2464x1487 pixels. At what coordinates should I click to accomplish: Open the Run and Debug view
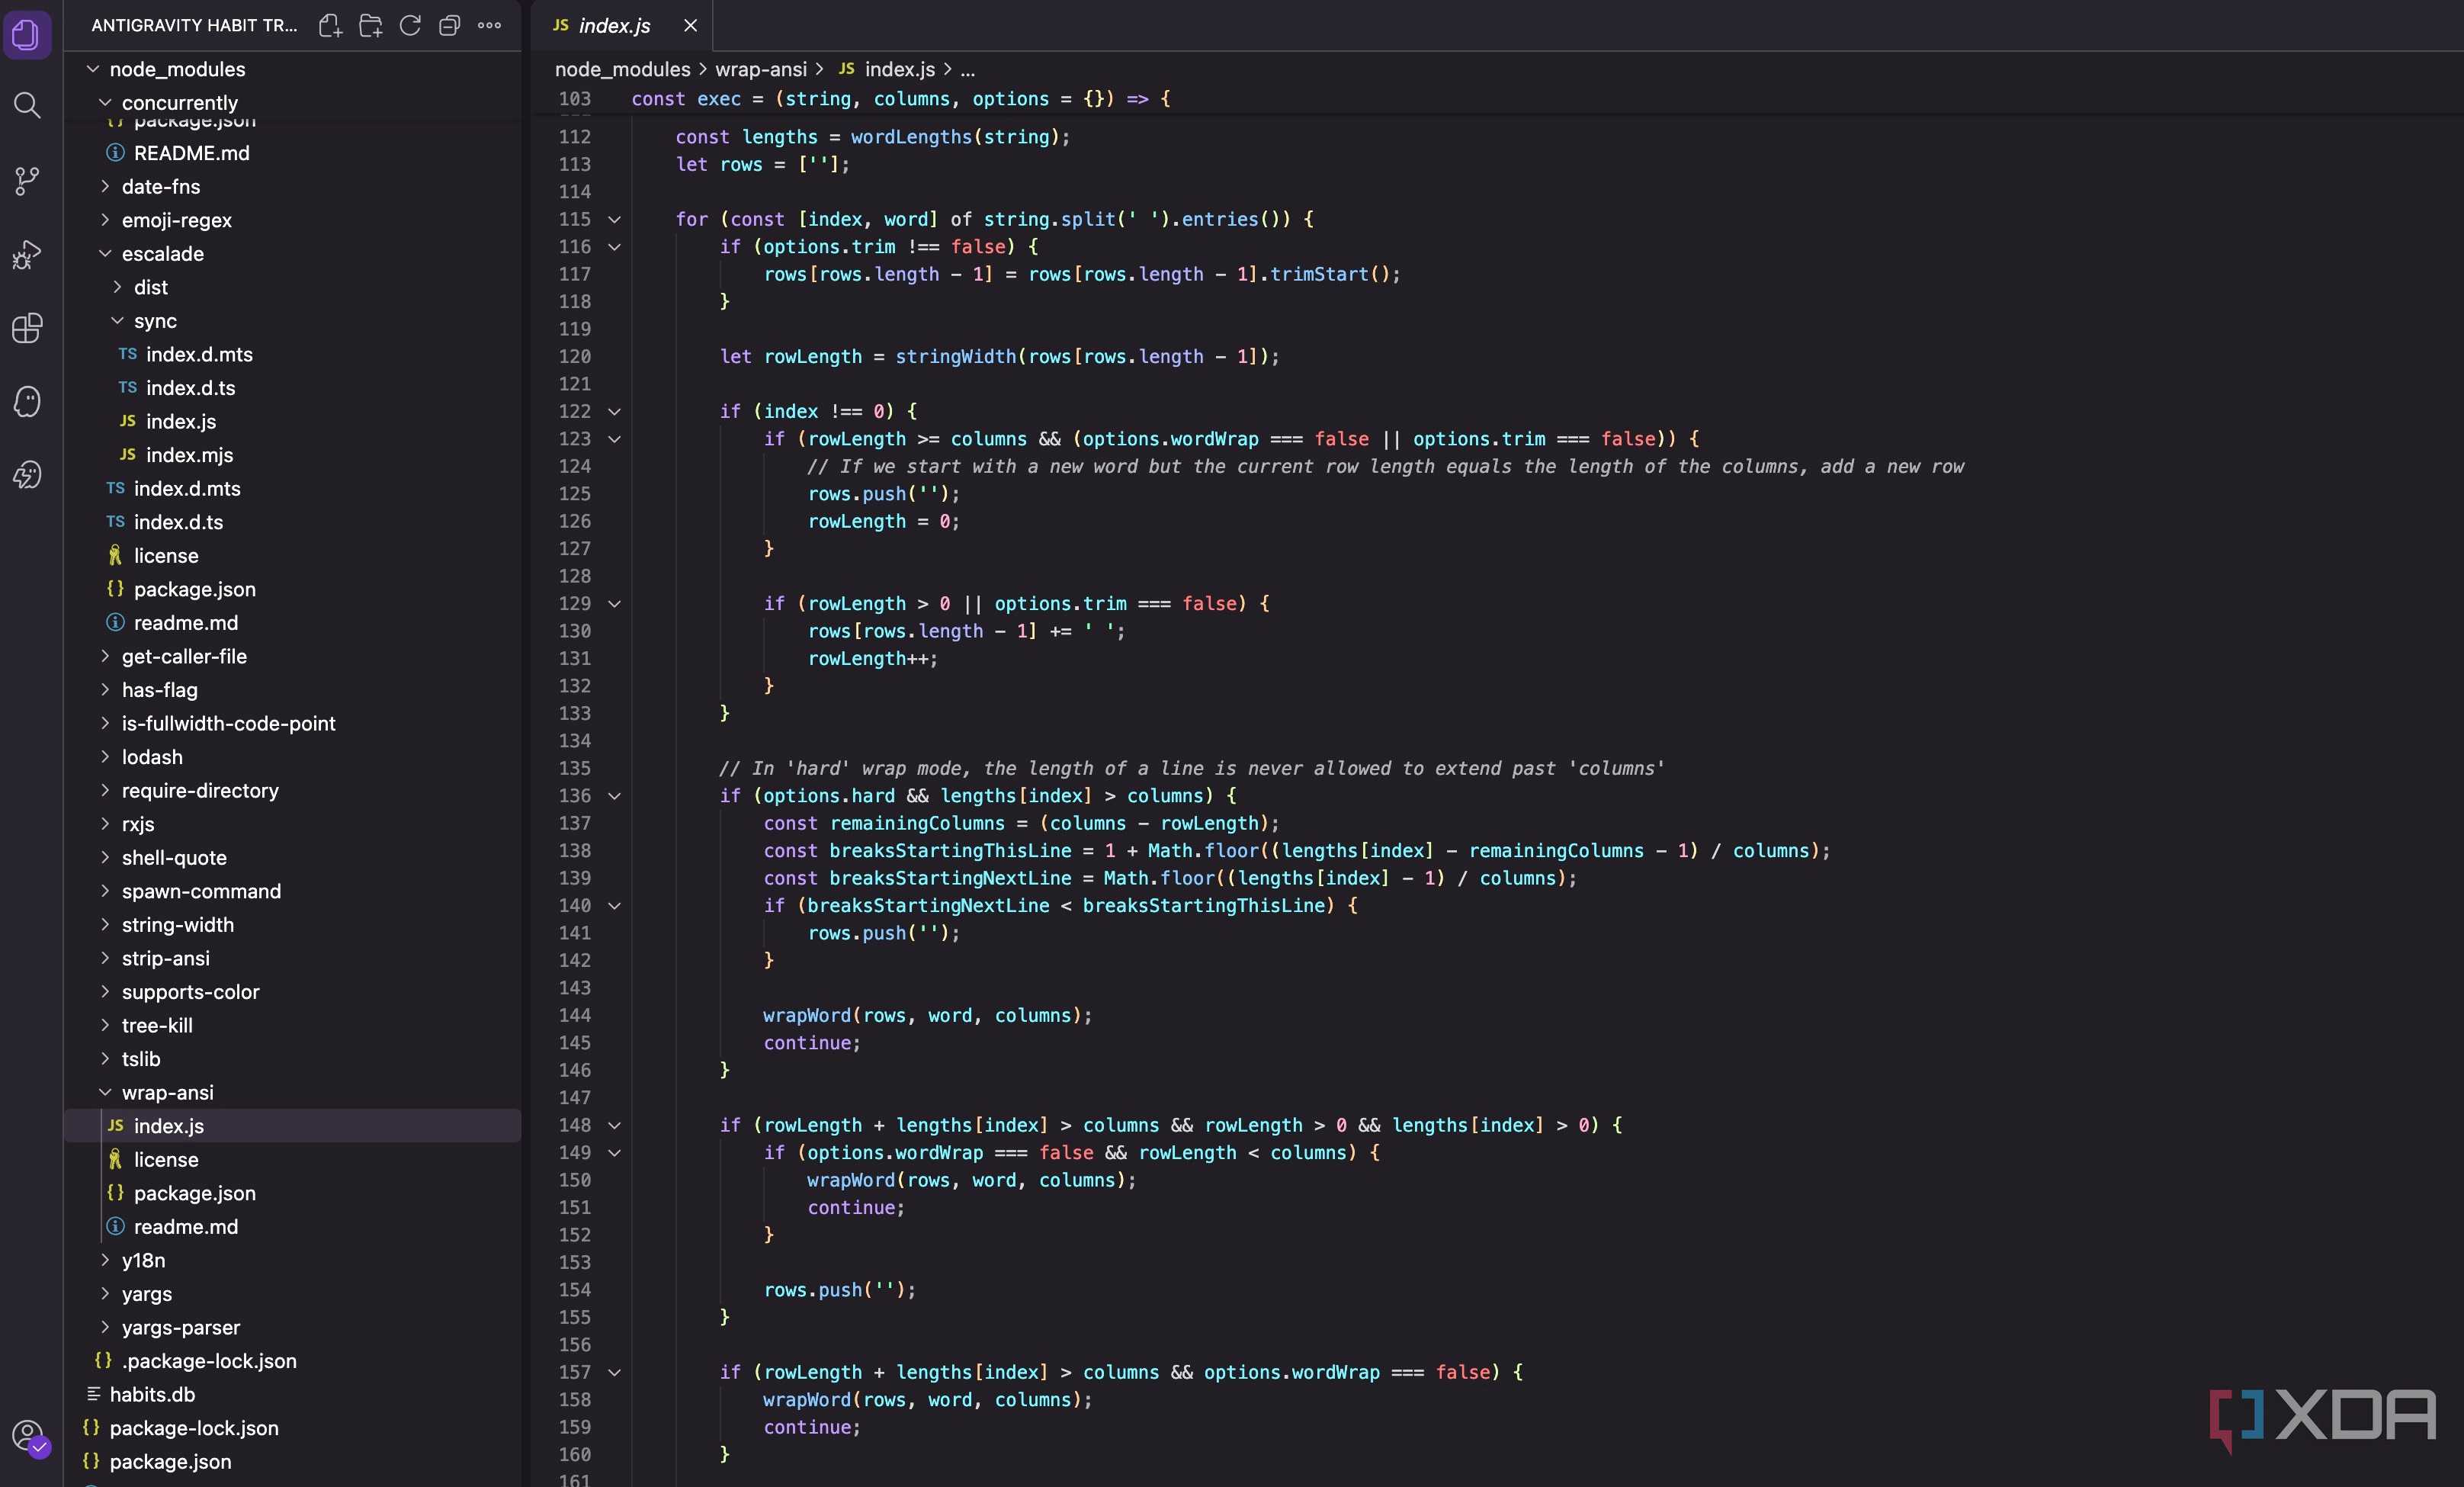click(27, 255)
